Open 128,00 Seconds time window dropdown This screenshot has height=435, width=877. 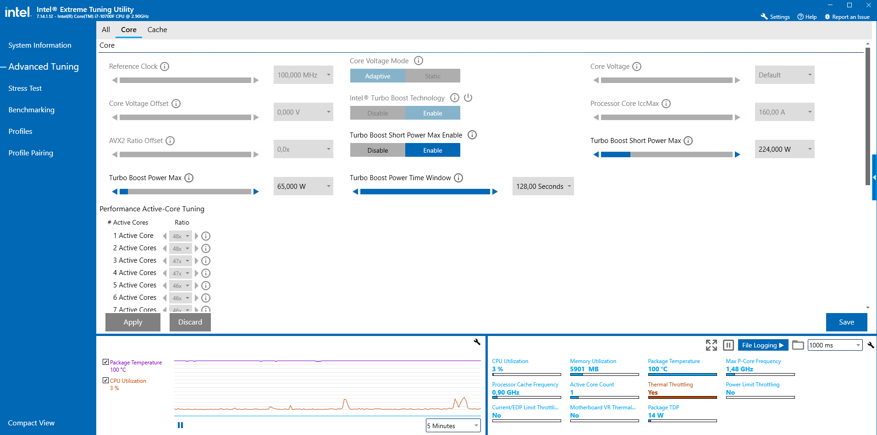coord(543,186)
